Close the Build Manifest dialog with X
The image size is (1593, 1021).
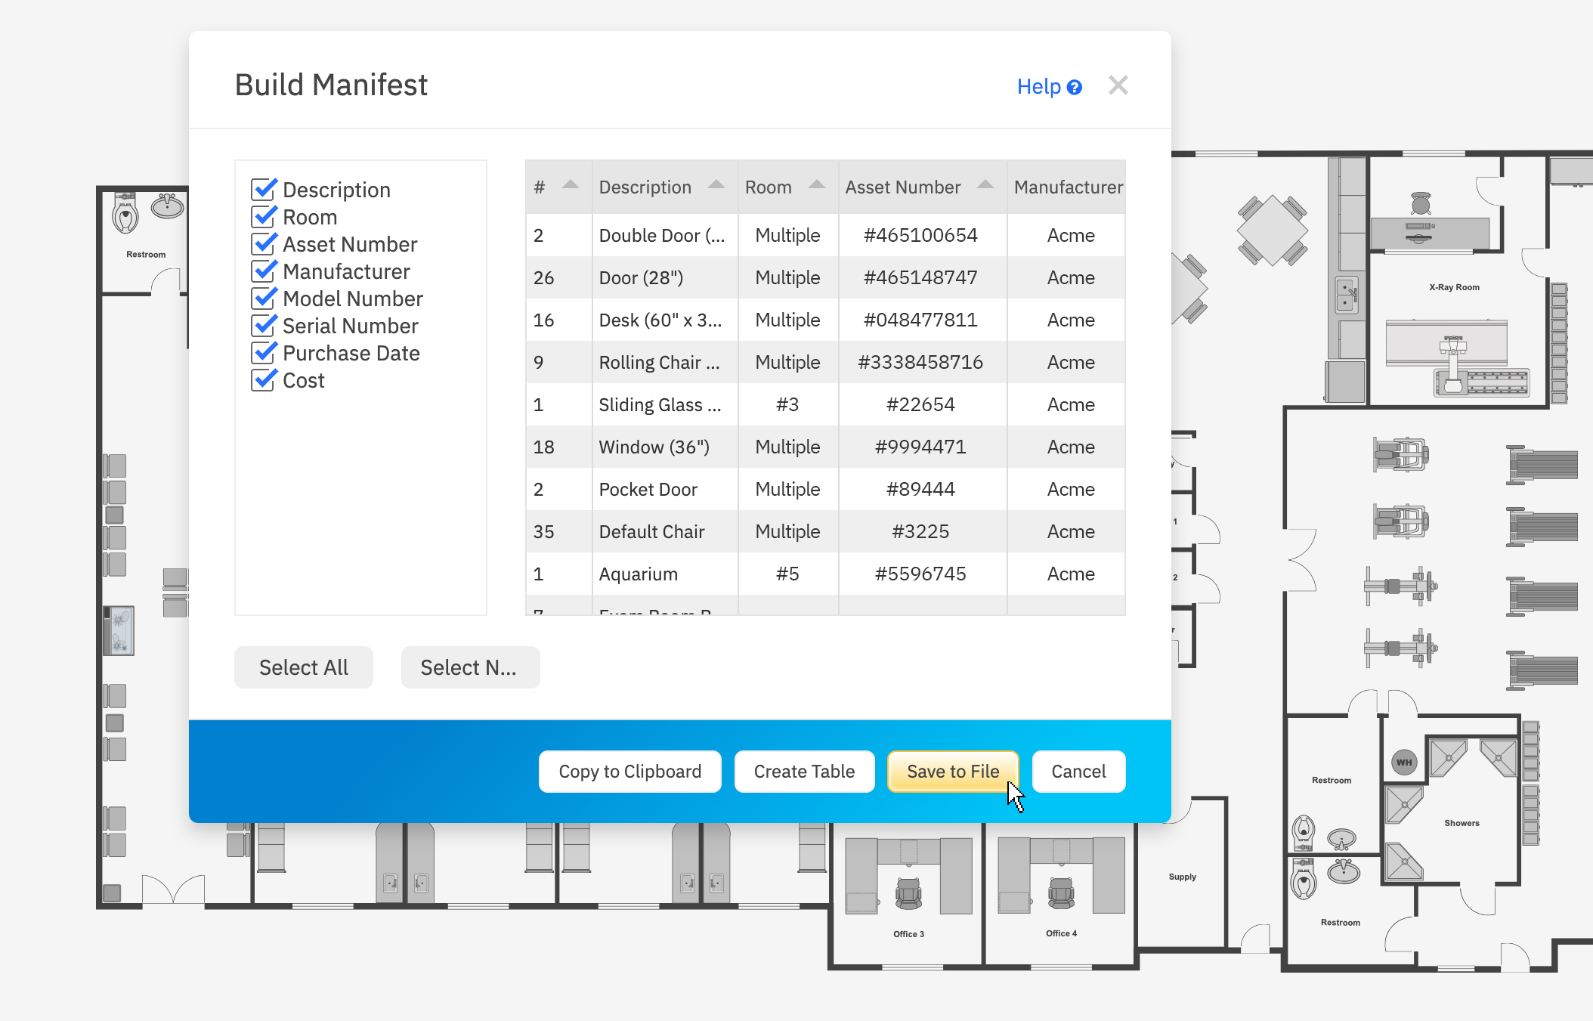point(1118,85)
